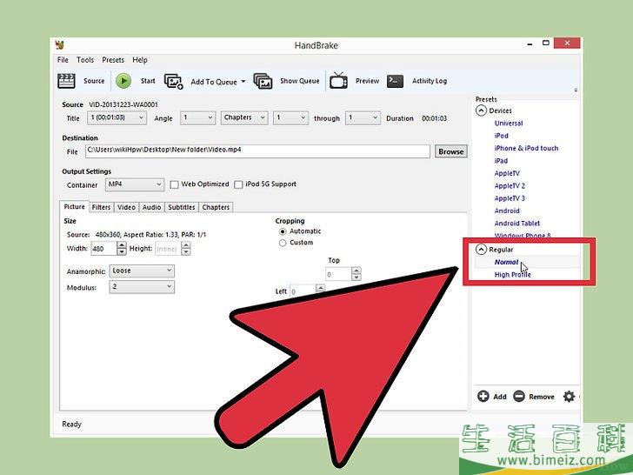This screenshot has width=633, height=475.
Task: Click the plus icon to add preset
Action: click(483, 396)
